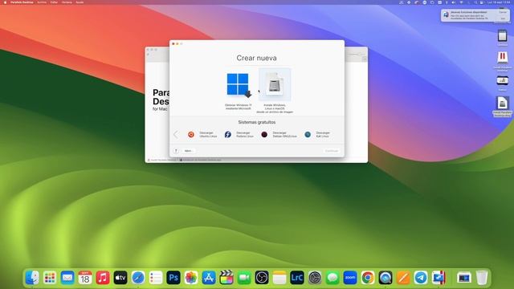Screen dimensions: 514x289
Task: Open Trash from the Dock
Action: 482,278
